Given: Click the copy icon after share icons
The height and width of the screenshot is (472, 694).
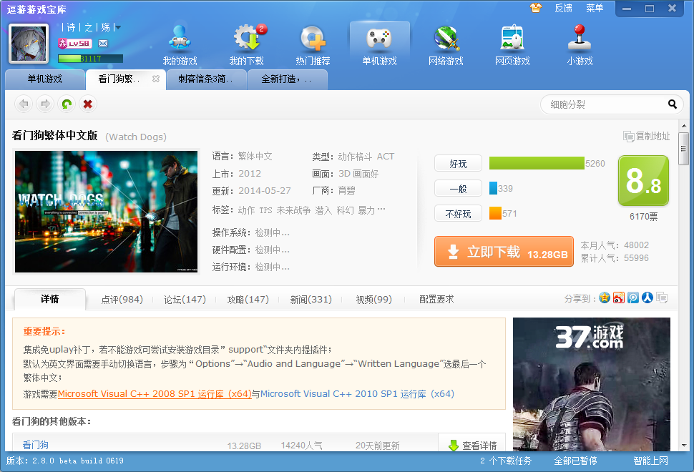Looking at the screenshot, I should pyautogui.click(x=662, y=298).
